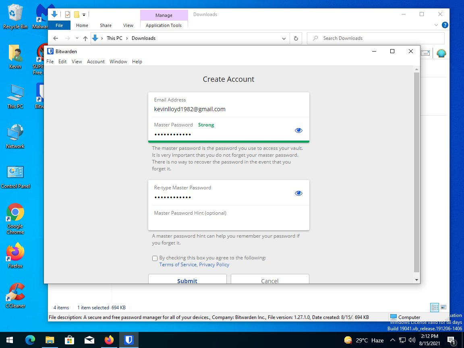Open Bitwarden Window menu
This screenshot has height=348, width=464.
tap(118, 62)
